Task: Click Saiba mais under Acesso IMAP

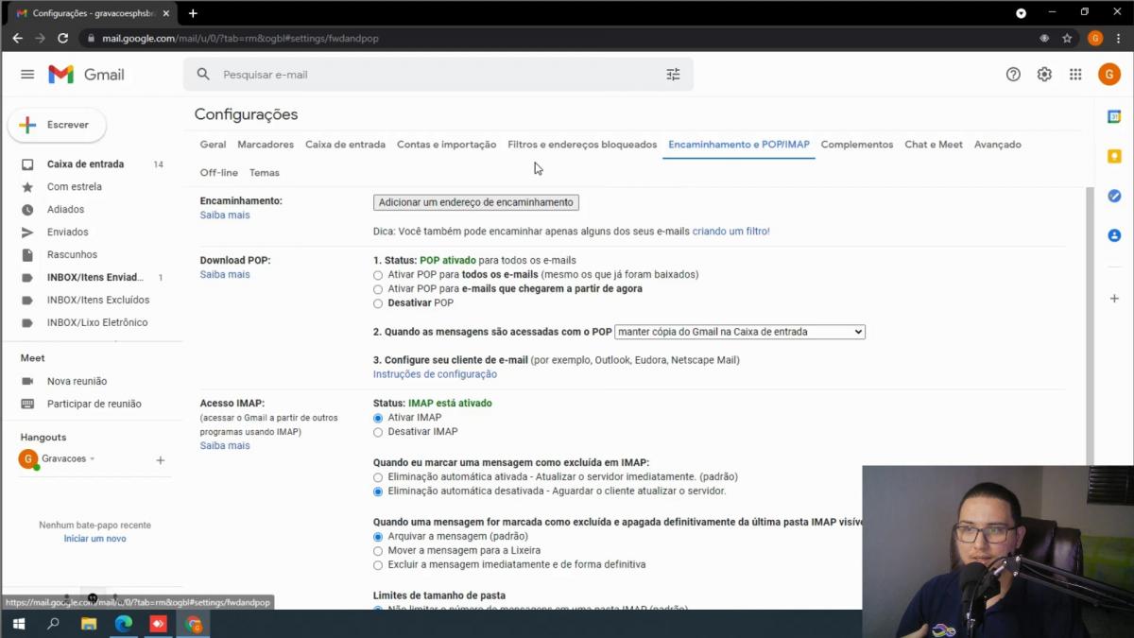Action: 225,446
